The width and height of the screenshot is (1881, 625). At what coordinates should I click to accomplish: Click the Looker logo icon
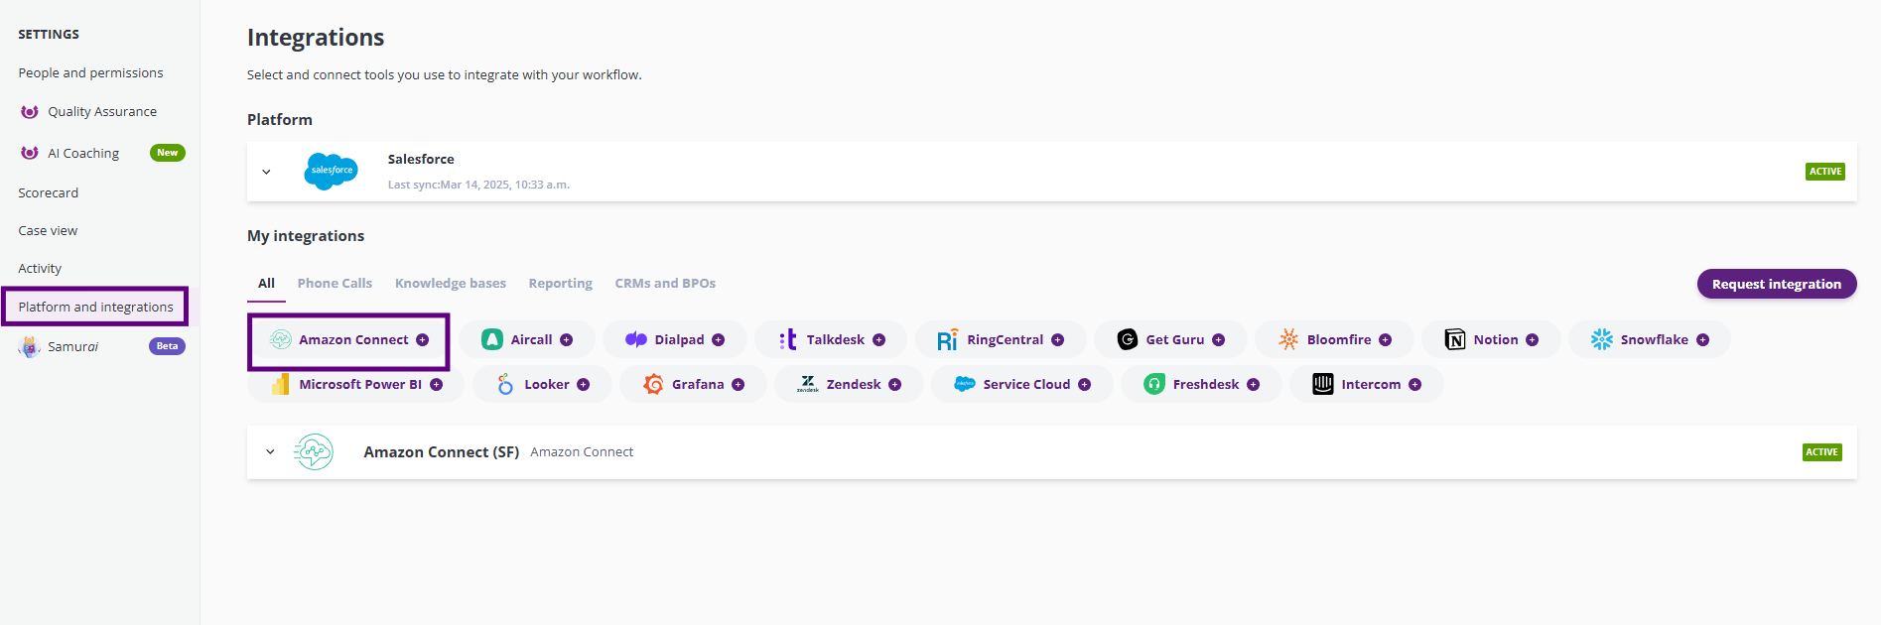point(505,385)
